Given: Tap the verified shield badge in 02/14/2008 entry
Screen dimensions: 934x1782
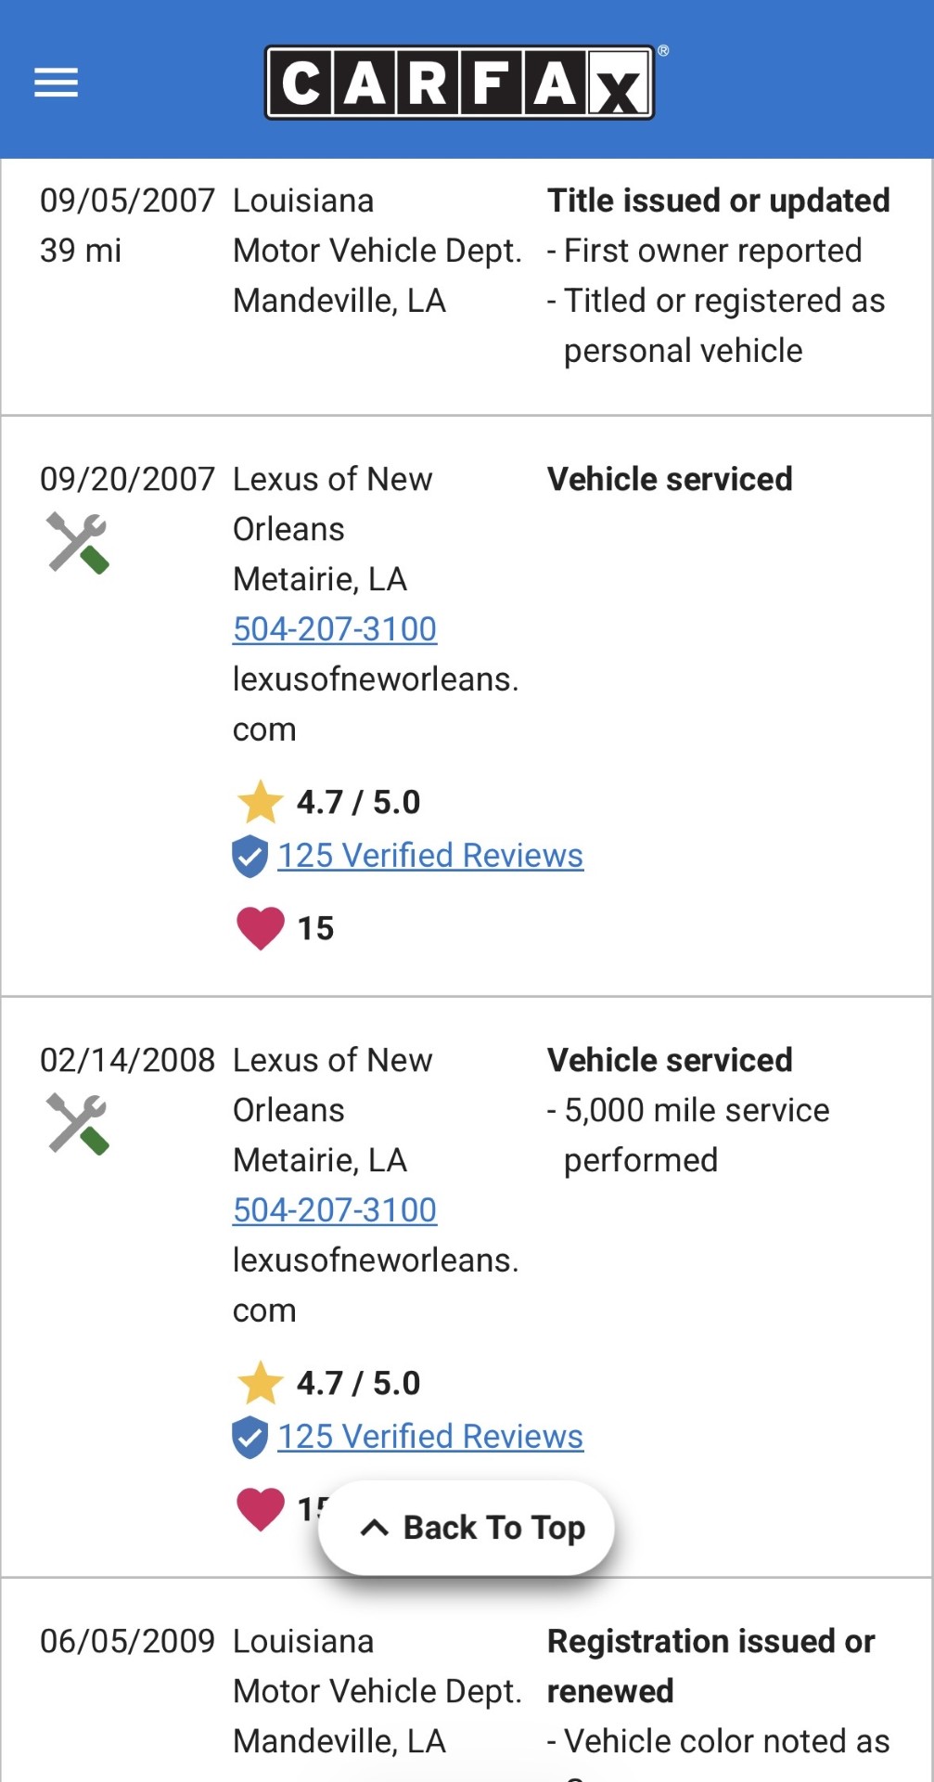Looking at the screenshot, I should [x=249, y=1437].
